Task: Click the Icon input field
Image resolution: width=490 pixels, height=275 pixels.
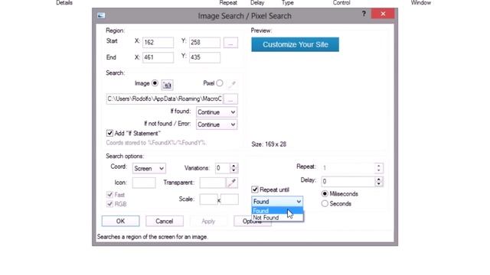Action: (144, 183)
